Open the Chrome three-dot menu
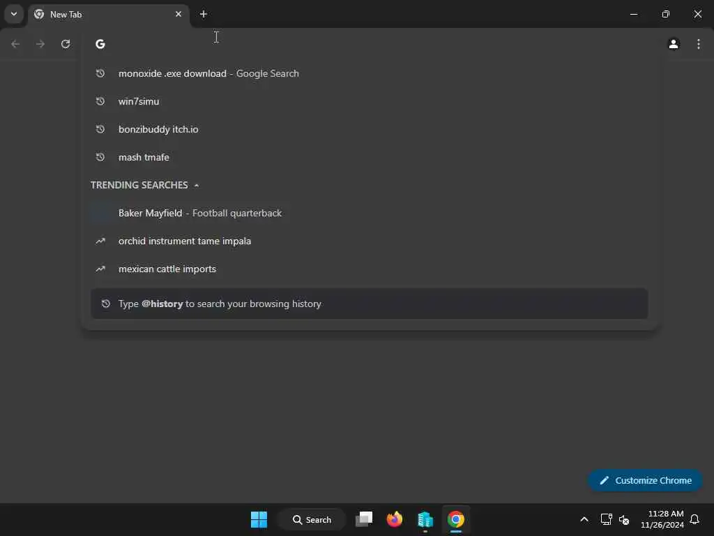Image resolution: width=714 pixels, height=536 pixels. point(699,44)
